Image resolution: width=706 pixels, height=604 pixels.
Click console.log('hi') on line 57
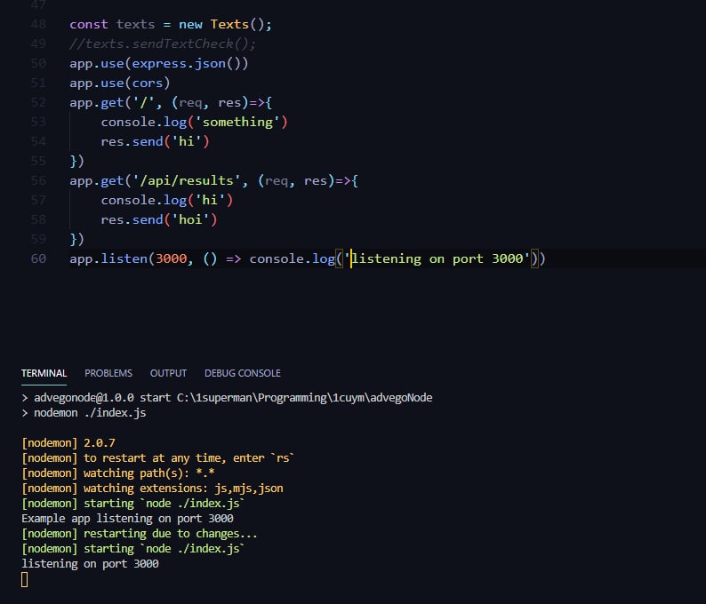[166, 200]
